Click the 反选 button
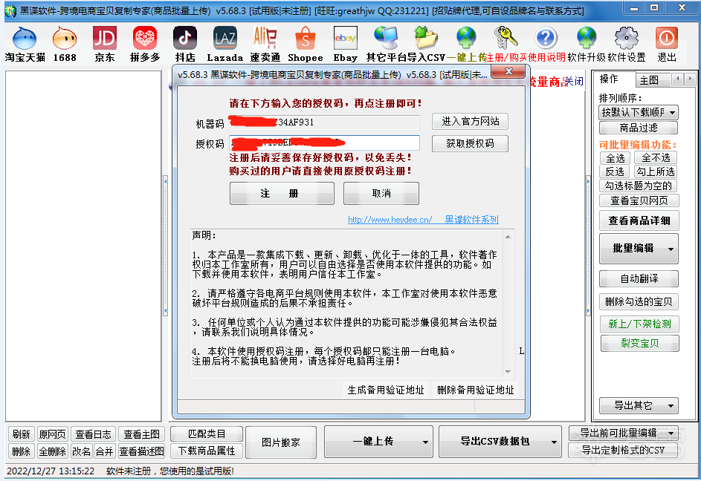This screenshot has height=481, width=701. pyautogui.click(x=615, y=171)
